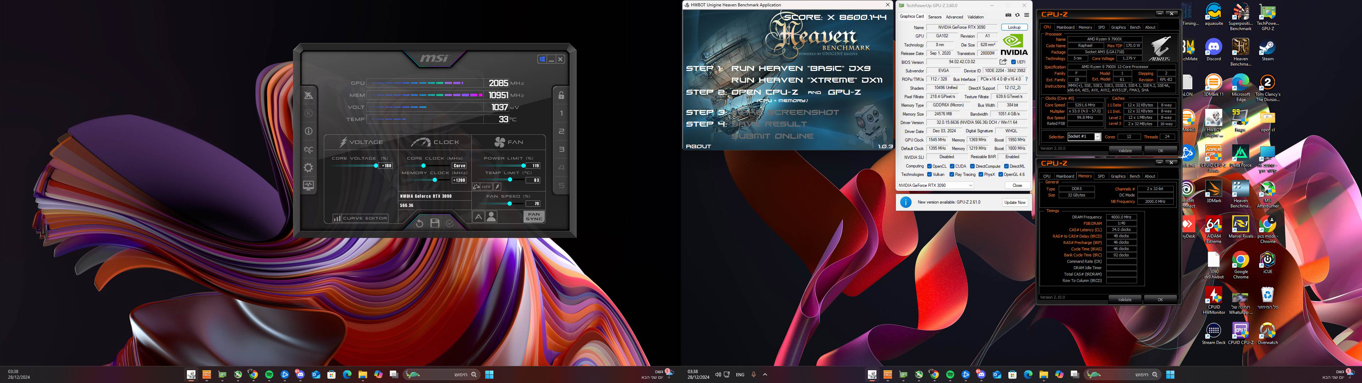
Task: Apply Afterburner settings with checkmark icon
Action: (x=450, y=223)
